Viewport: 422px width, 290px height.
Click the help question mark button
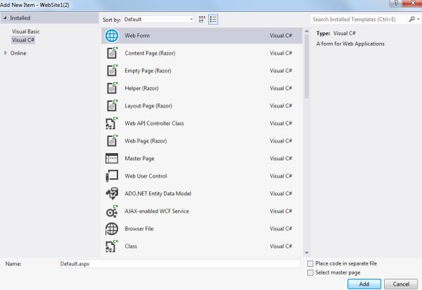pos(396,3)
